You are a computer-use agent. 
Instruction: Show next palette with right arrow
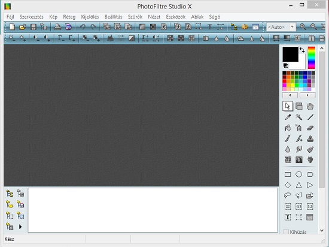307,95
